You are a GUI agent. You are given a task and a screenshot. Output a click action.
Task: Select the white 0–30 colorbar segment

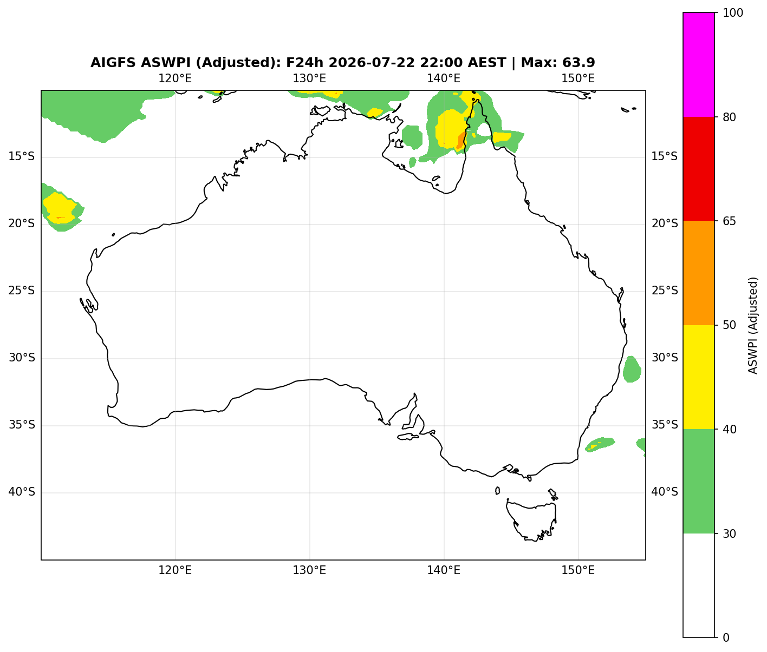point(699,585)
